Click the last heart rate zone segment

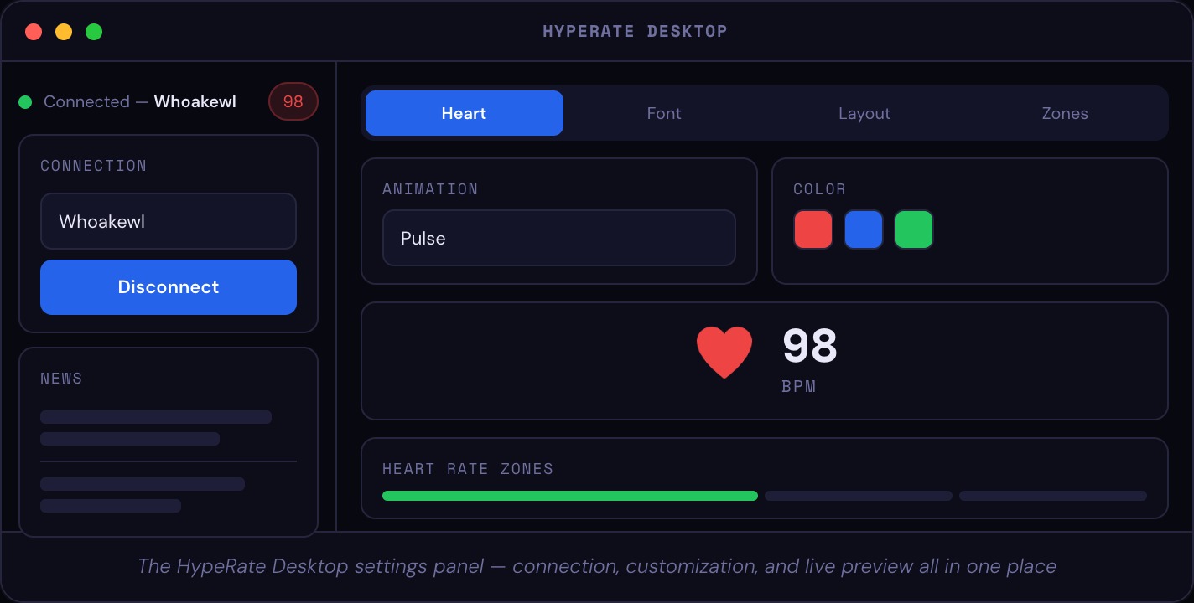(1052, 496)
